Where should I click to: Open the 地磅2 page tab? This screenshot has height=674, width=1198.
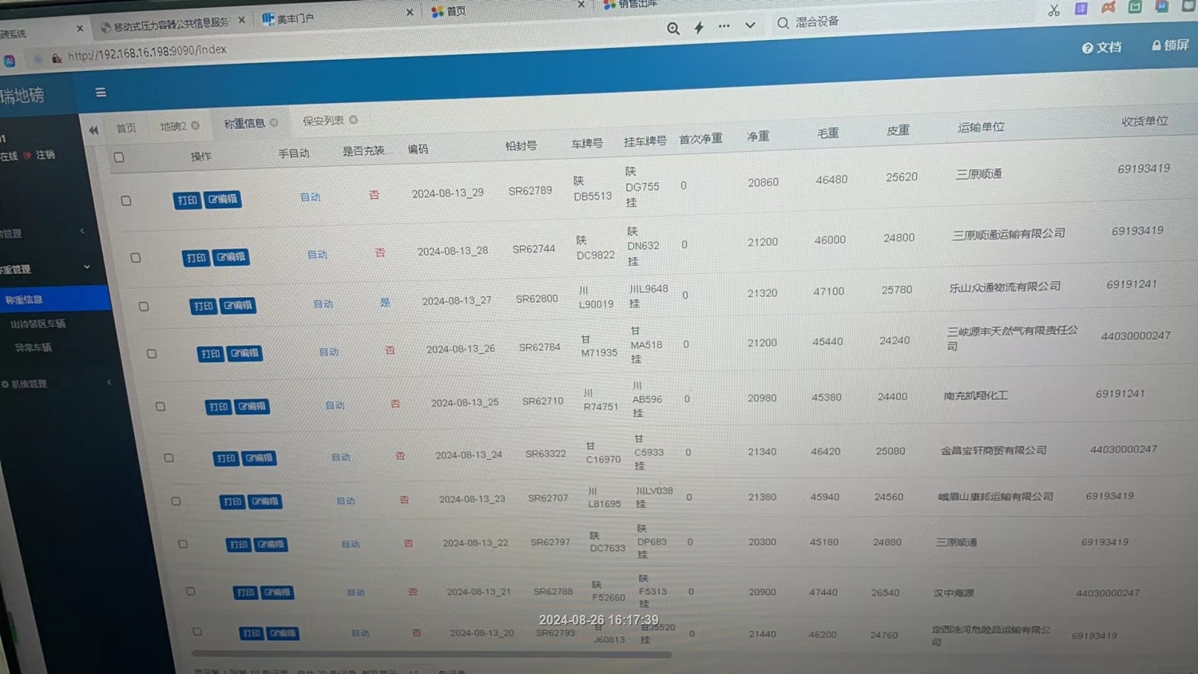click(173, 126)
